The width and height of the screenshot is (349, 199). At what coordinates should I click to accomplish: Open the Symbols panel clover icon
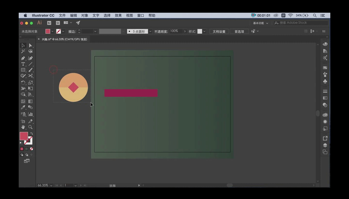325,81
